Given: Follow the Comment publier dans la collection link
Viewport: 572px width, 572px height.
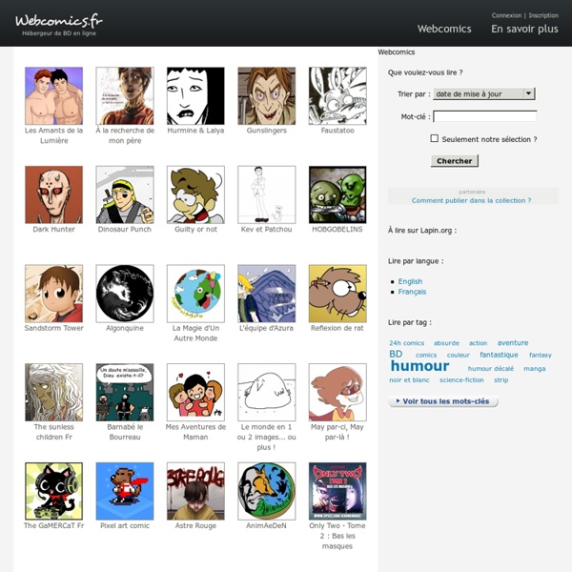Looking at the screenshot, I should [x=471, y=200].
